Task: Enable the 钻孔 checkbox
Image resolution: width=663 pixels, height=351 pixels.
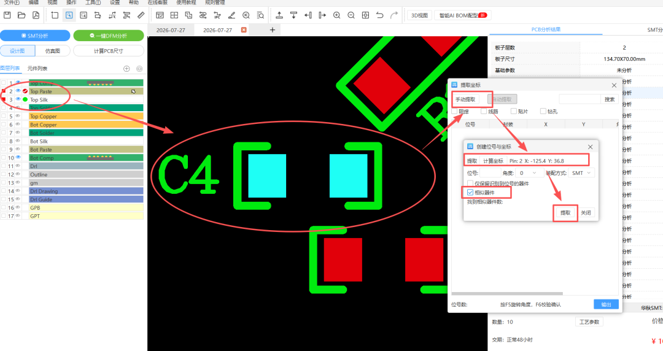Action: [543, 111]
